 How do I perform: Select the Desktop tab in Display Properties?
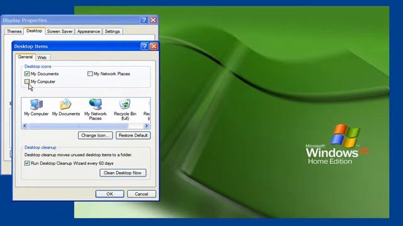(x=34, y=31)
